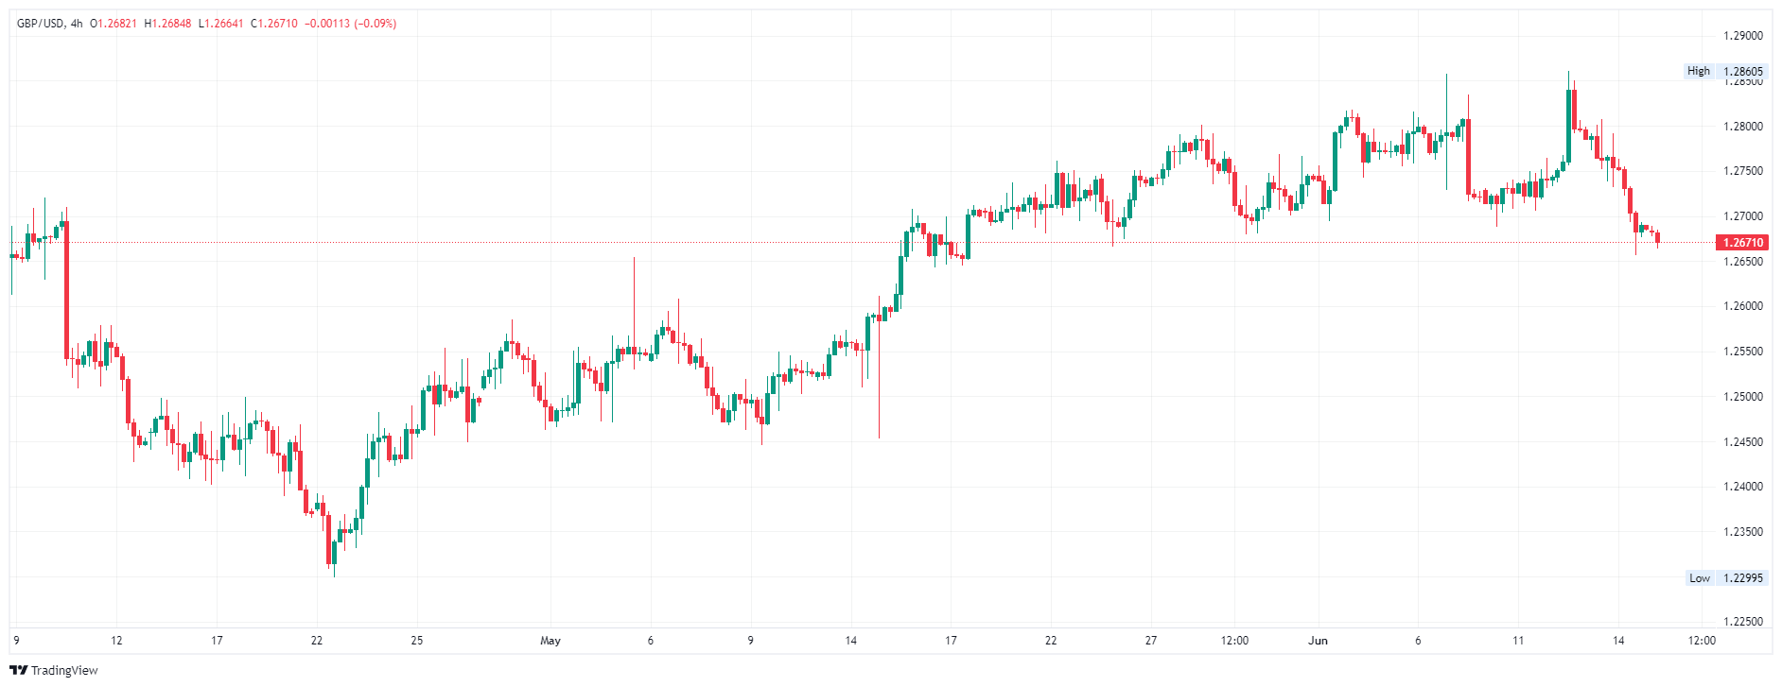Screen dimensions: 1782x687
Task: Click the 1.29000 price axis label
Action: 1742,36
